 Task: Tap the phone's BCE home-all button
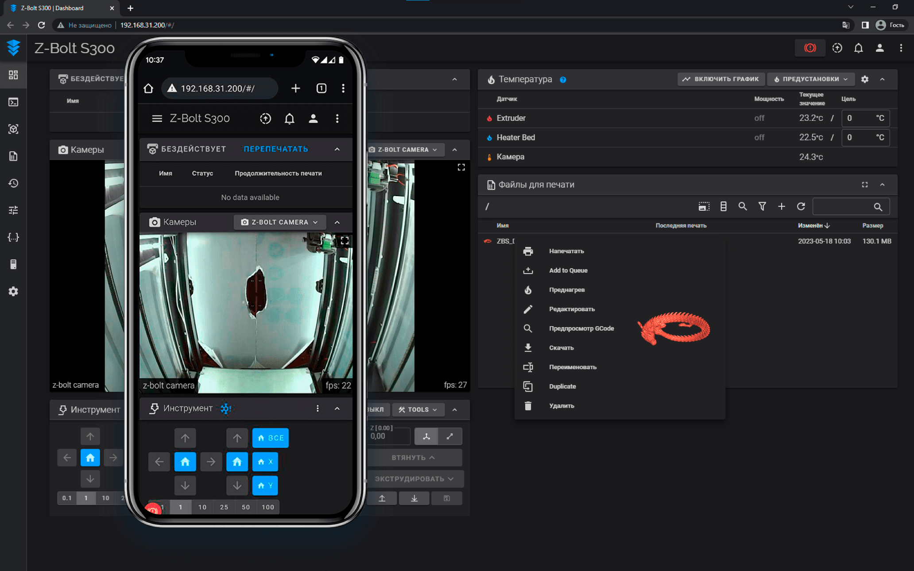point(271,438)
